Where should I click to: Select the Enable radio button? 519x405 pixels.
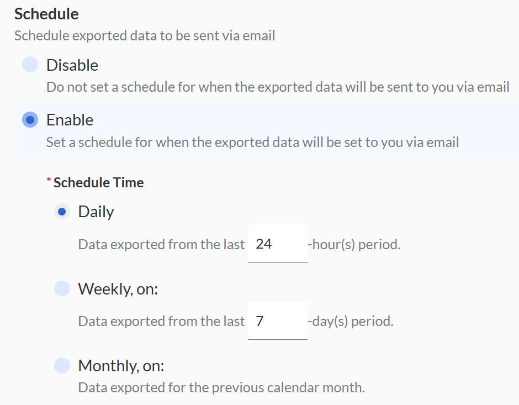click(x=30, y=120)
